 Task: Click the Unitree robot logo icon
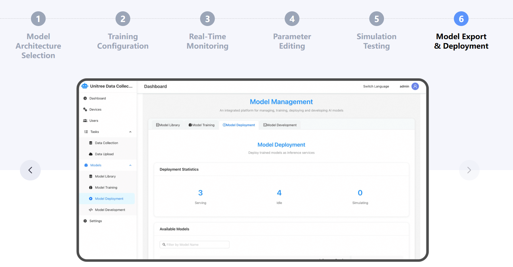pos(85,86)
